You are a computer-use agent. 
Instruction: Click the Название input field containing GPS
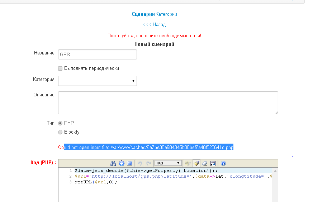point(97,54)
